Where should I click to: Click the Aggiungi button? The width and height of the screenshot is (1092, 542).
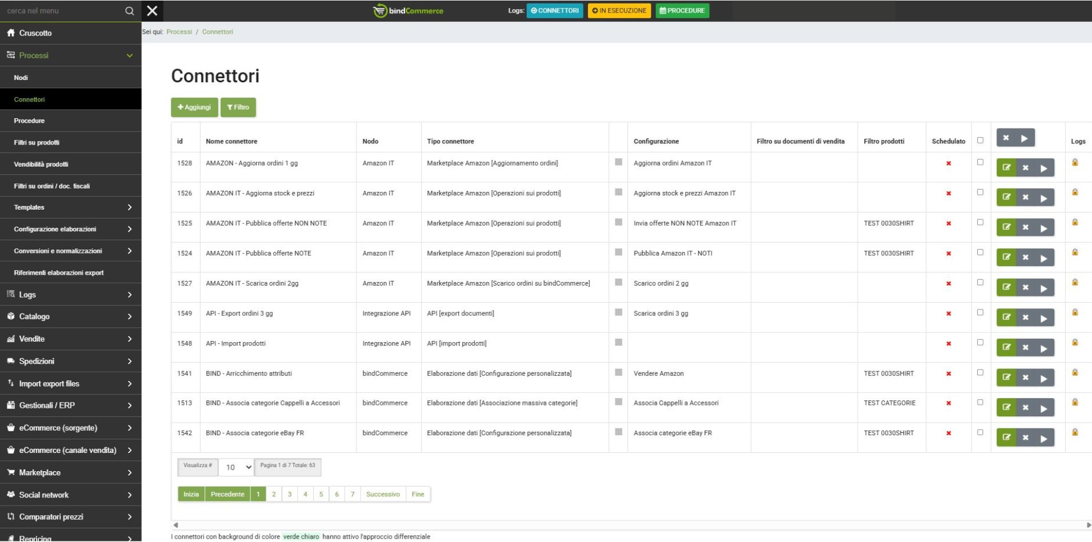pos(194,107)
